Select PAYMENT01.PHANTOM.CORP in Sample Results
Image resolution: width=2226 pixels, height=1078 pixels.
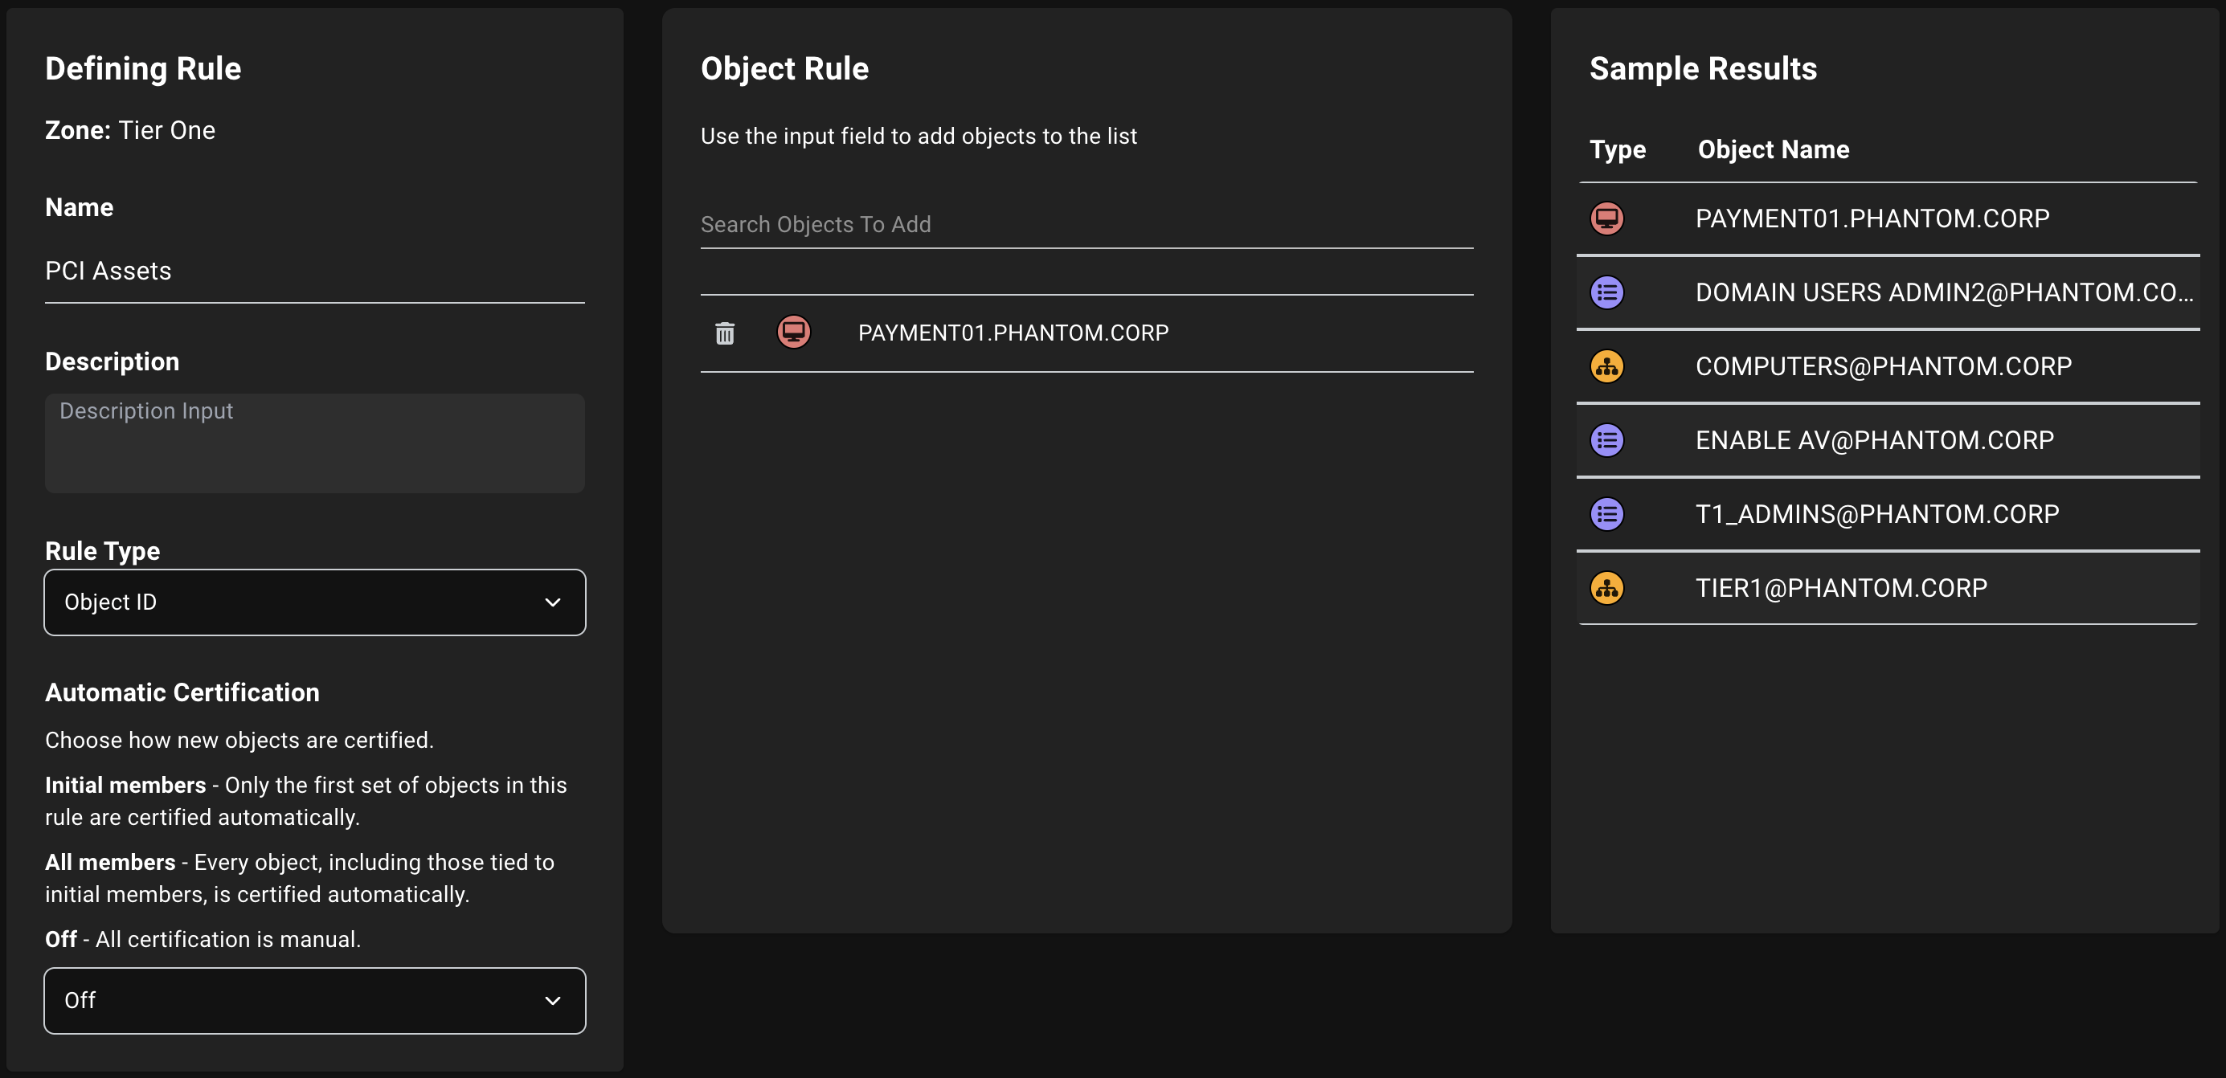coord(1872,218)
